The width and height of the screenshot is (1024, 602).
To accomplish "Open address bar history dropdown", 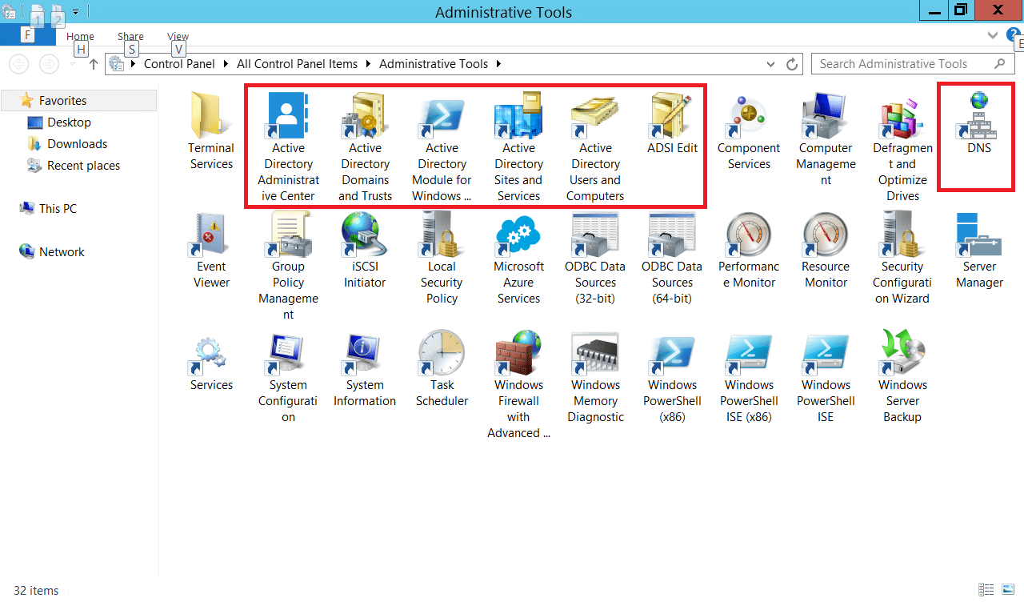I will click(x=770, y=64).
